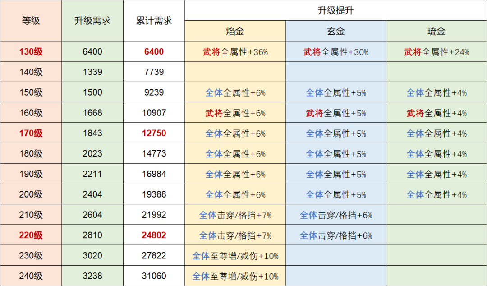The width and height of the screenshot is (487, 286).
Task: Click the 200级 level cell
Action: click(31, 194)
